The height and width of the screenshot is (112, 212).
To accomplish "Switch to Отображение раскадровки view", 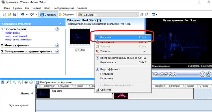I will [x=54, y=82].
